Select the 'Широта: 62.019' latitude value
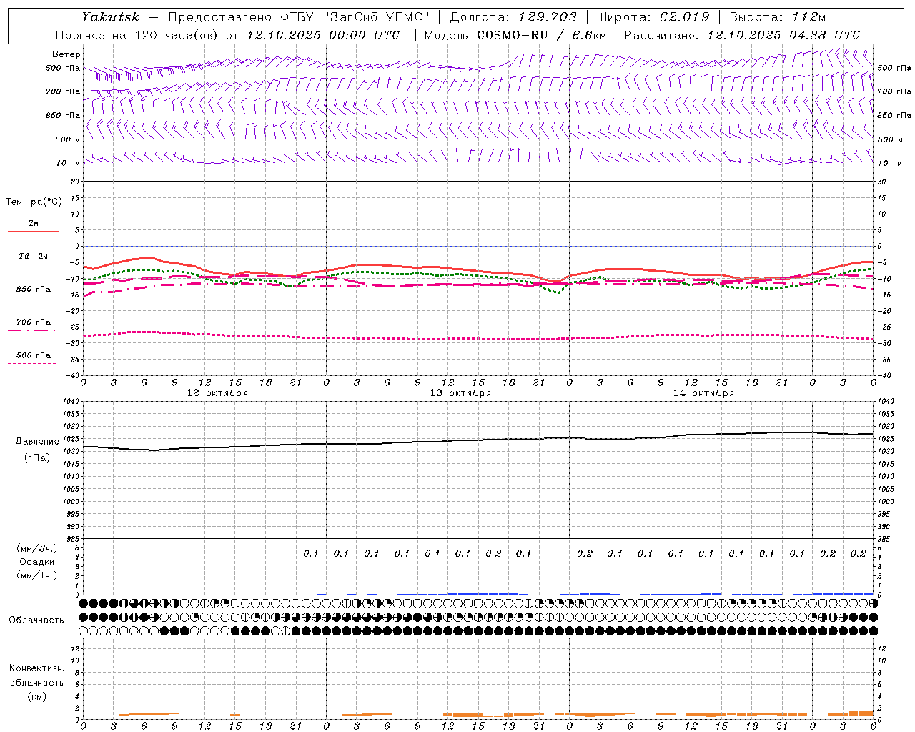The width and height of the screenshot is (915, 732). click(653, 17)
